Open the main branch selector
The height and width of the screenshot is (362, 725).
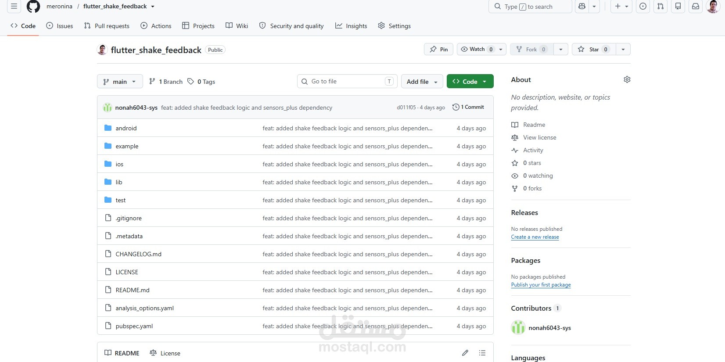click(120, 82)
